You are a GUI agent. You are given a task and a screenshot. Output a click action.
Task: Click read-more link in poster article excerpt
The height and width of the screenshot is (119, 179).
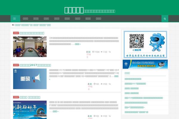point(55,111)
